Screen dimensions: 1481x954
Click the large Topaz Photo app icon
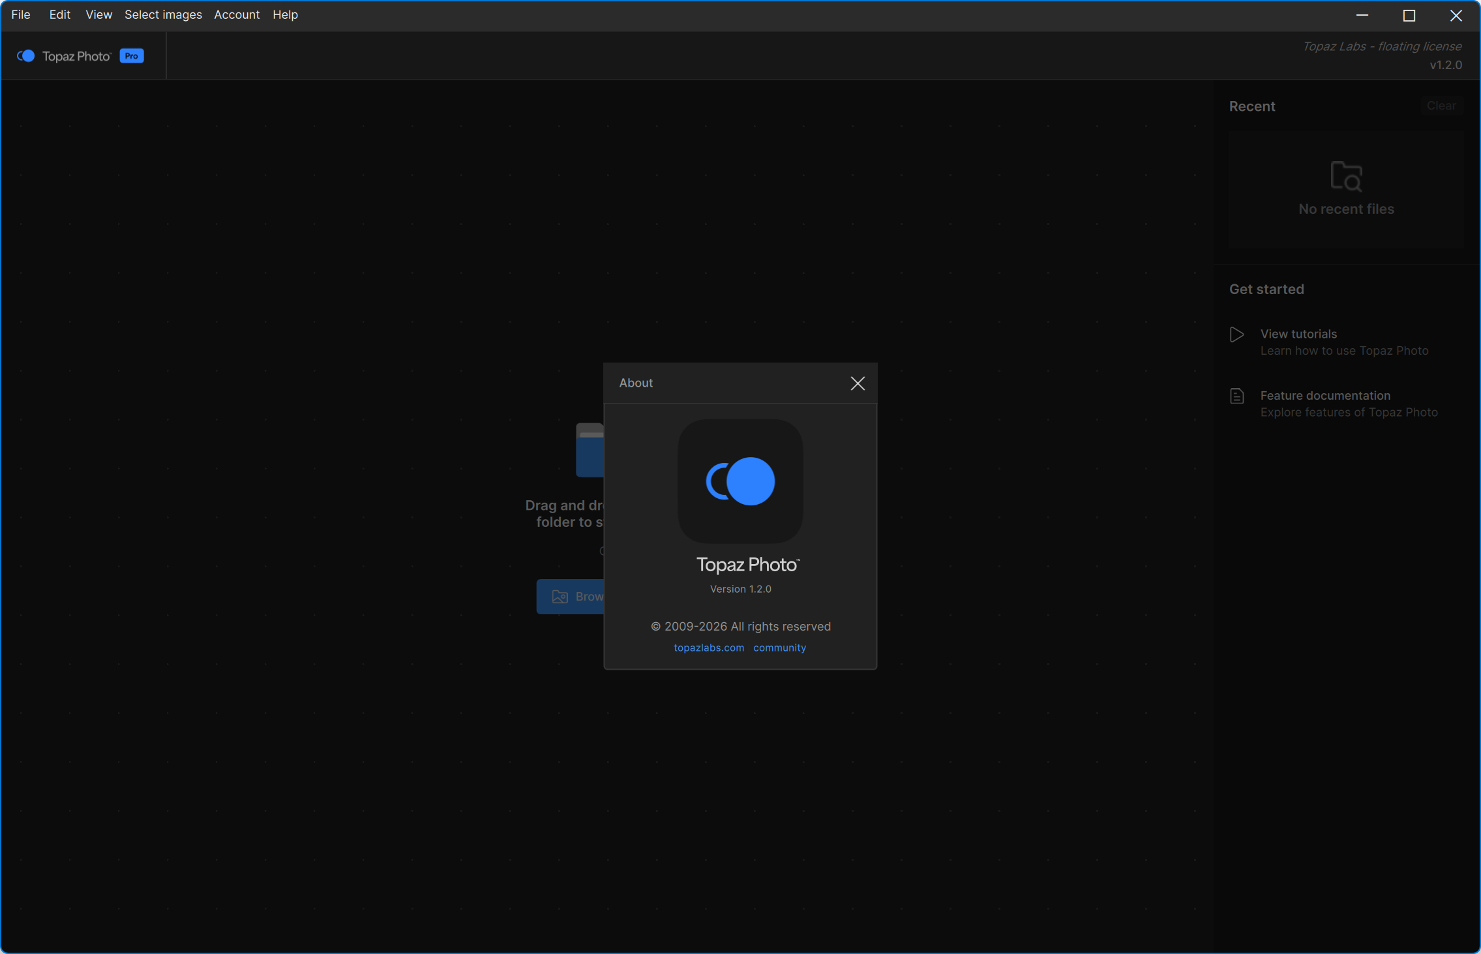point(740,481)
